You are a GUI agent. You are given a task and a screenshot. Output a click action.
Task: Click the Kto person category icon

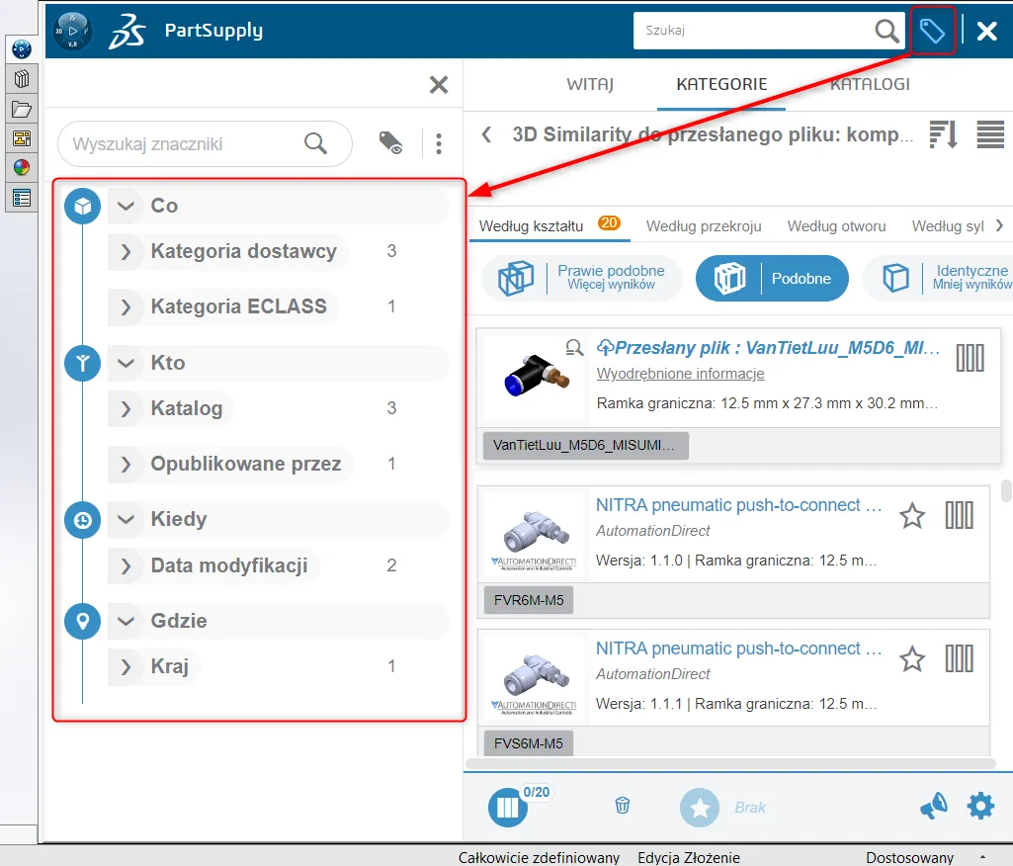point(83,363)
